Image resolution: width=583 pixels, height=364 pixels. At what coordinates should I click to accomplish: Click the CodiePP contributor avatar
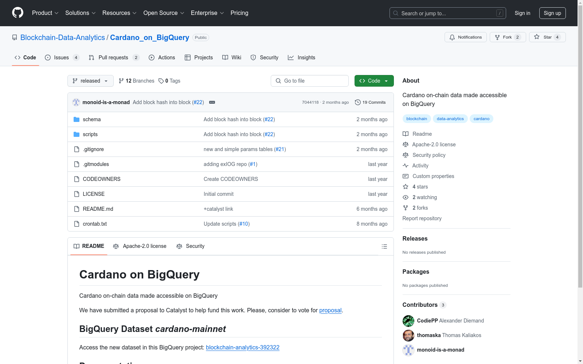408,321
